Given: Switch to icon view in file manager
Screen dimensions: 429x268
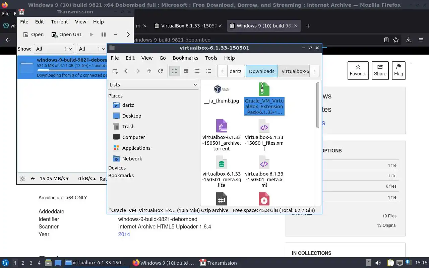Looking at the screenshot, I should [175, 71].
